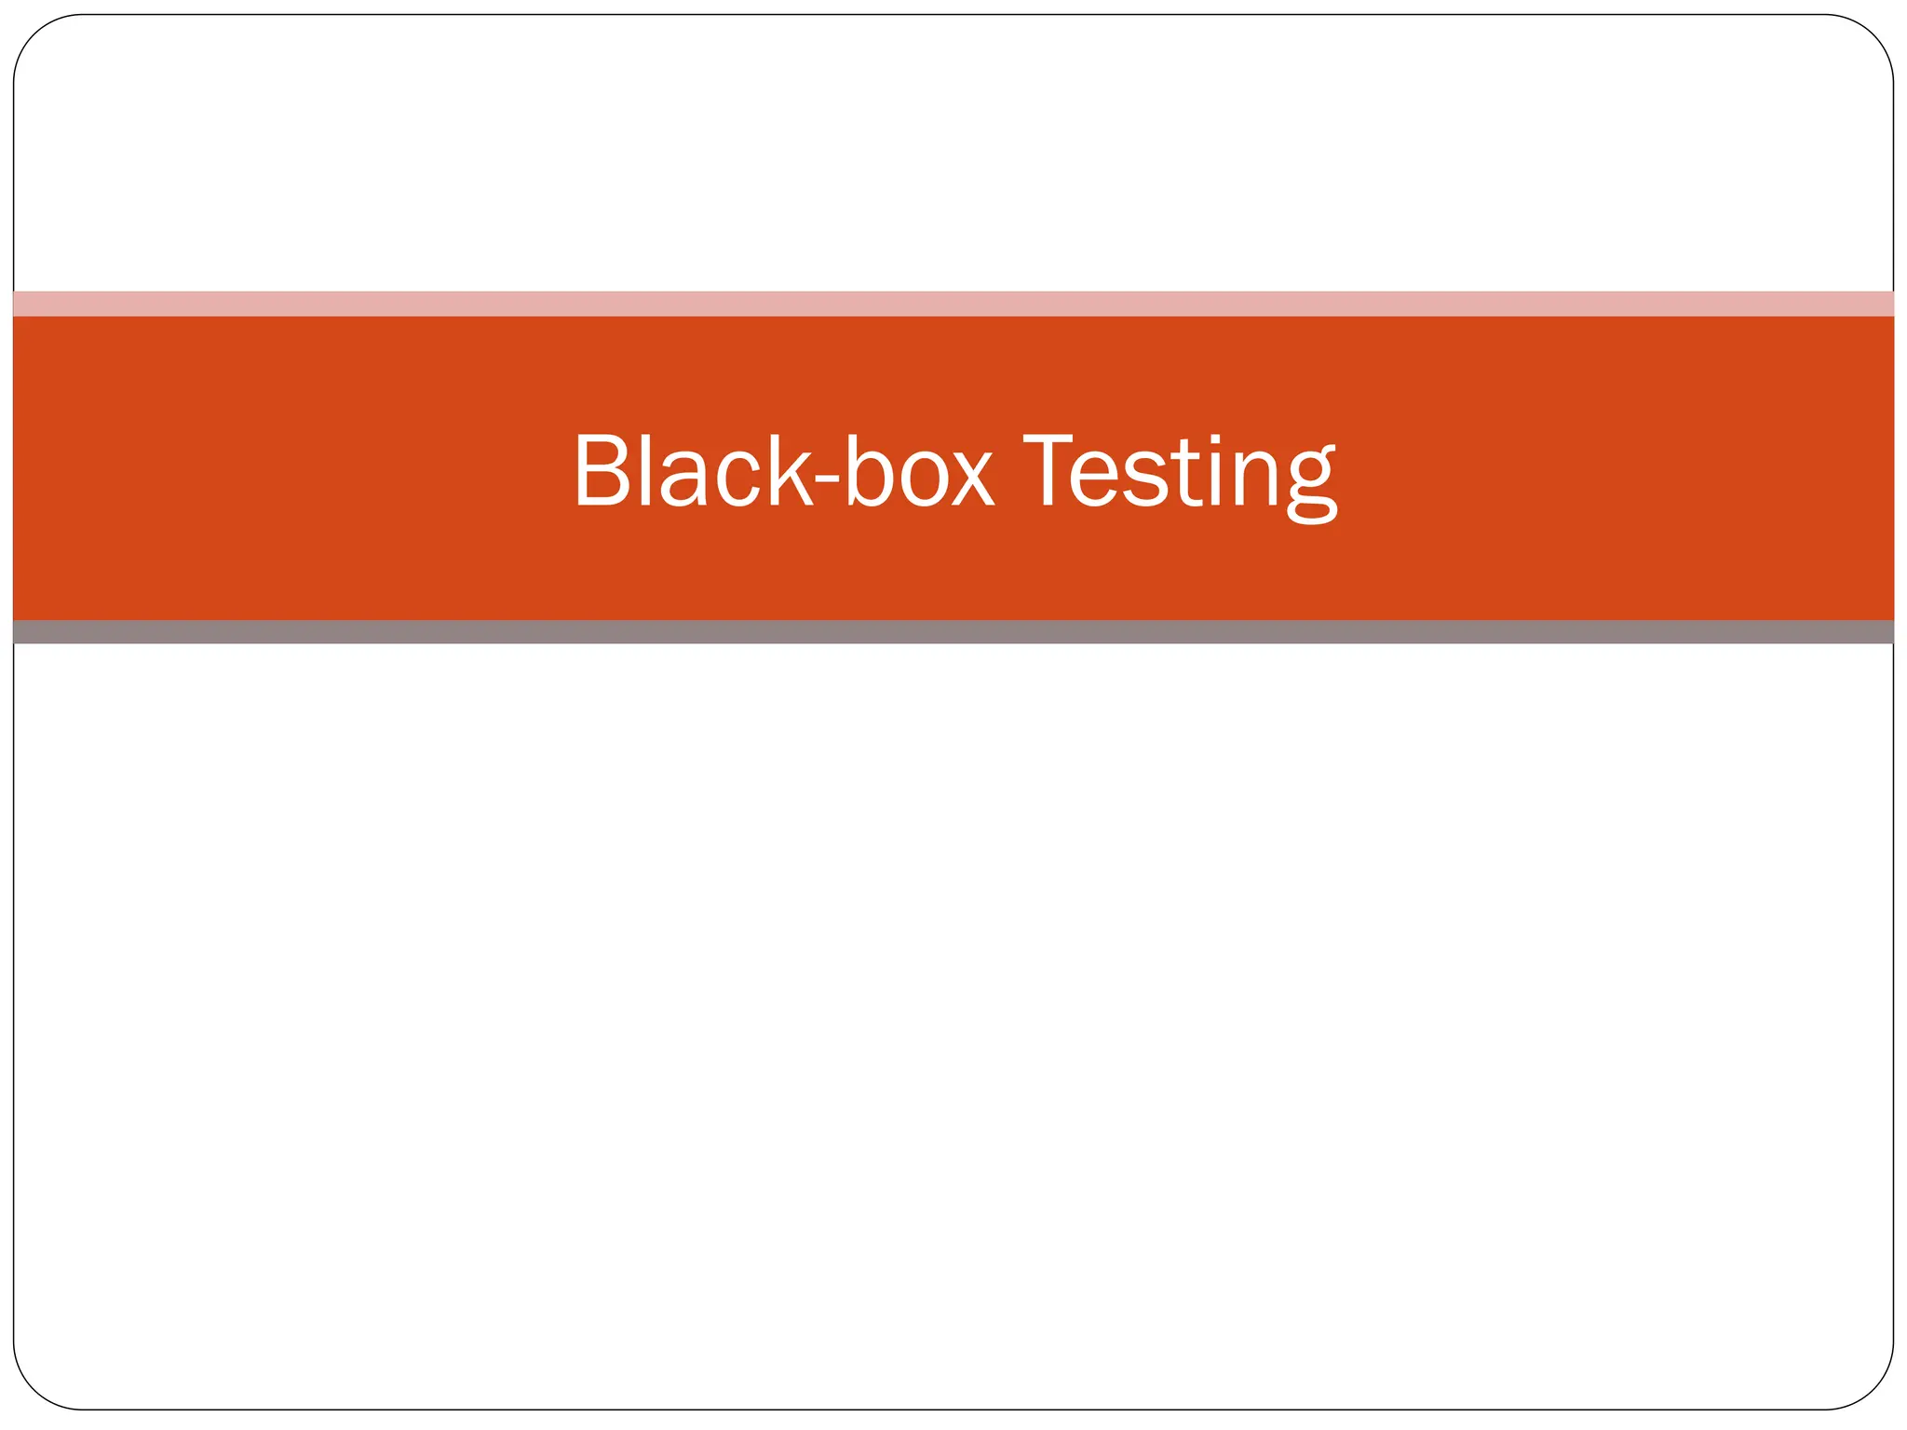Click orange banner area right of title

[x=1618, y=468]
